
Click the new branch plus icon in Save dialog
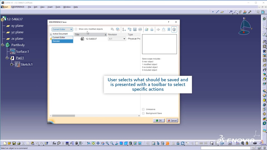coord(124,29)
